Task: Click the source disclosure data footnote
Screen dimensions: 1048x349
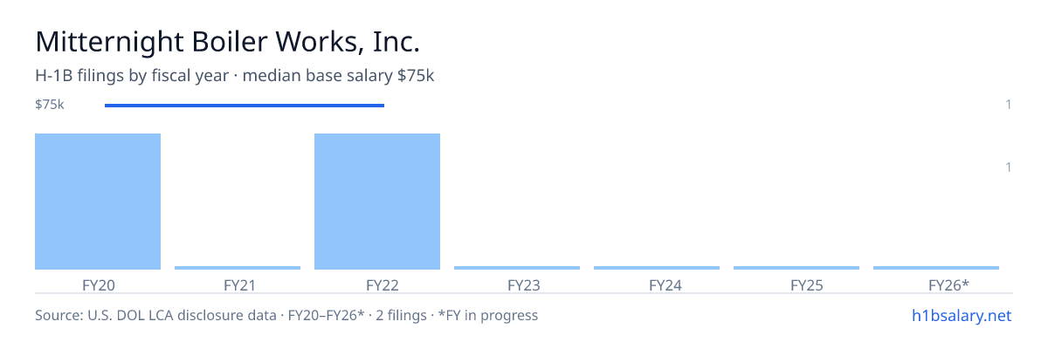Action: [286, 315]
